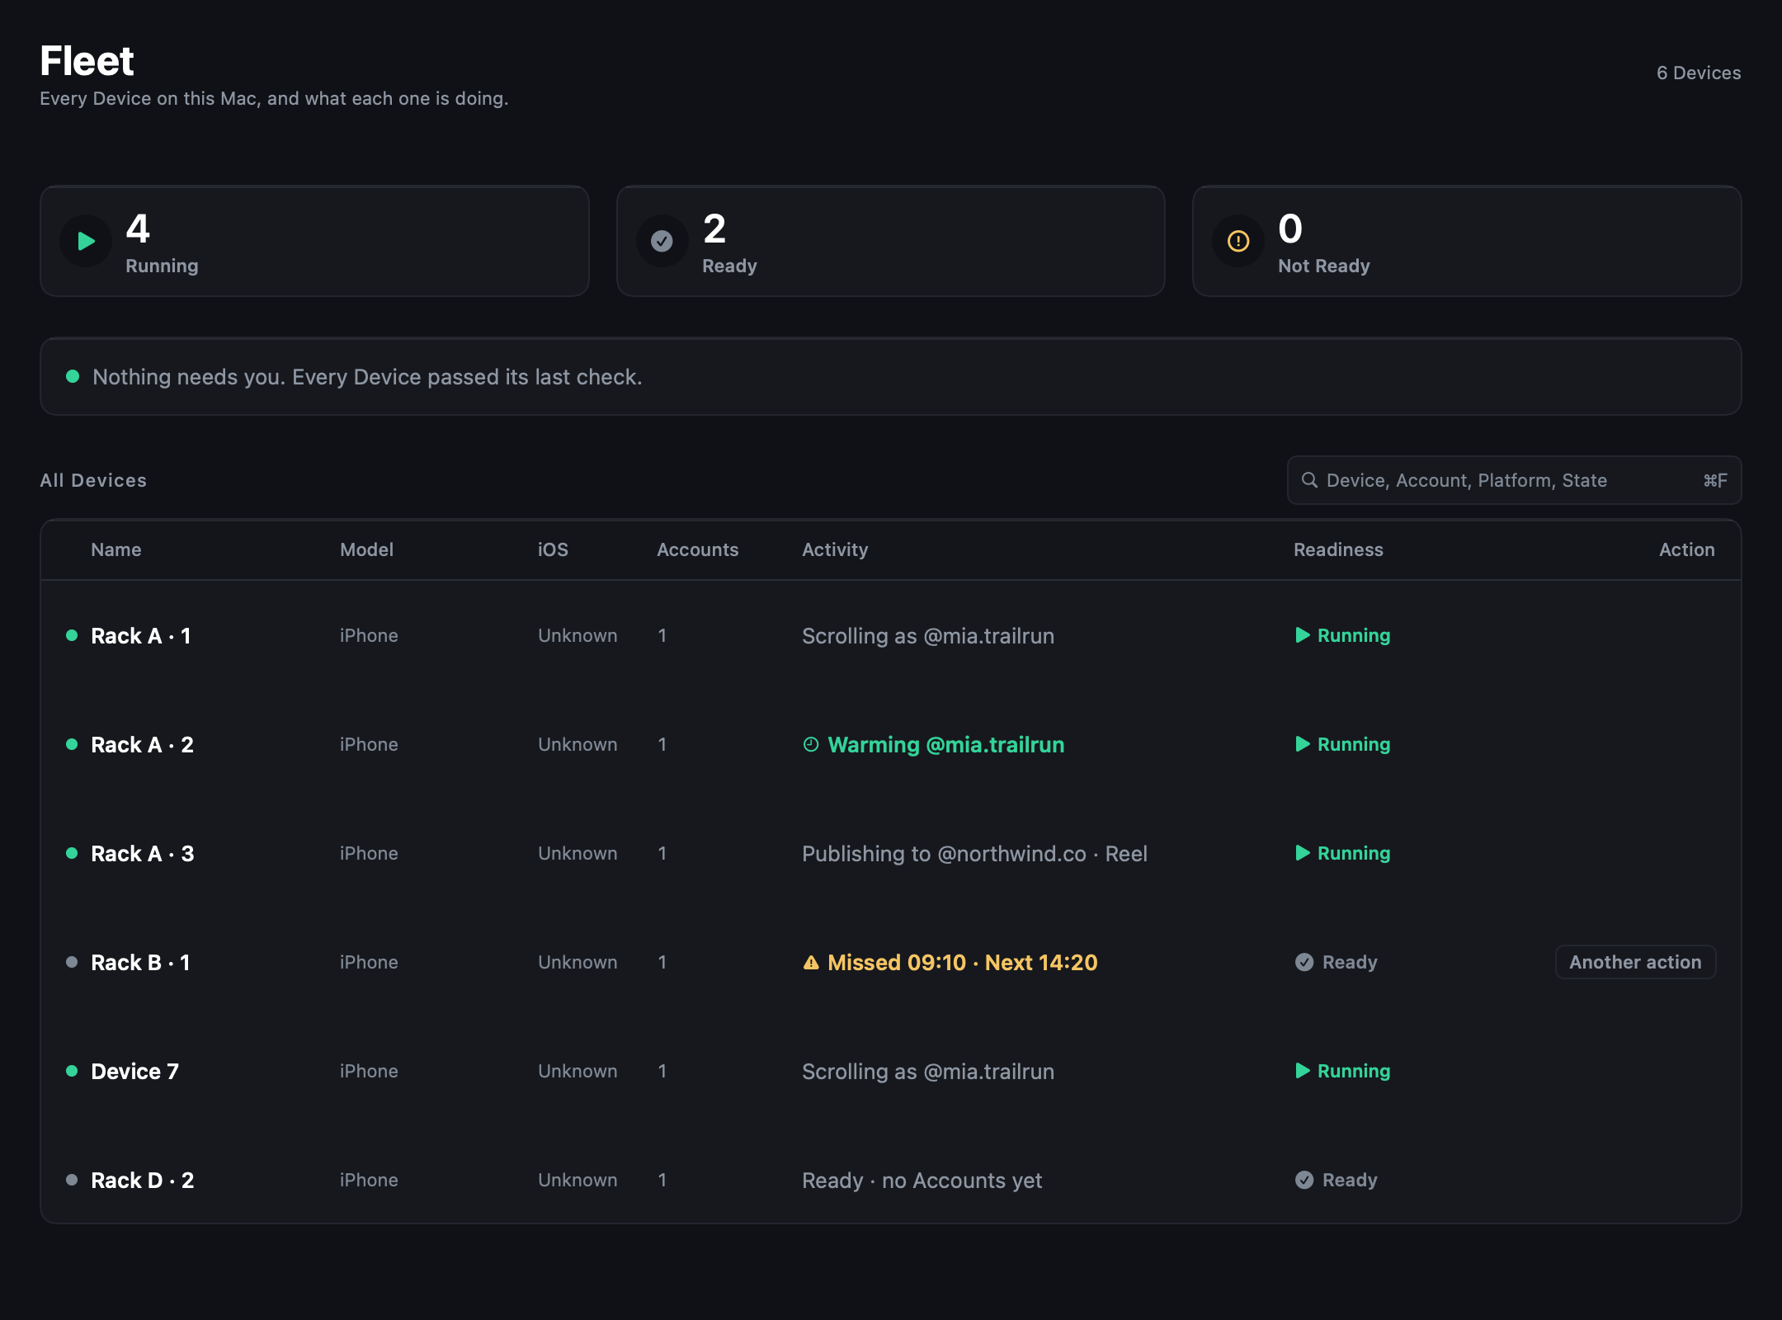Image resolution: width=1782 pixels, height=1320 pixels.
Task: Click the Ready checkmark icon in summary card
Action: pos(662,241)
